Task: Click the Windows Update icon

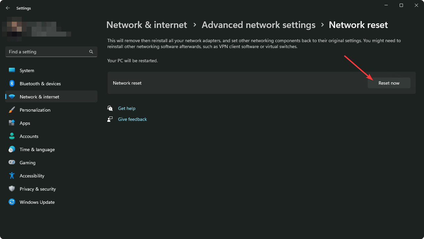Action: tap(12, 202)
